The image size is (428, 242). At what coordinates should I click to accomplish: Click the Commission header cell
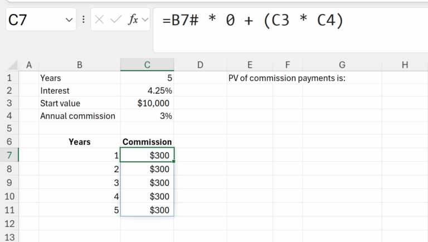(147, 142)
